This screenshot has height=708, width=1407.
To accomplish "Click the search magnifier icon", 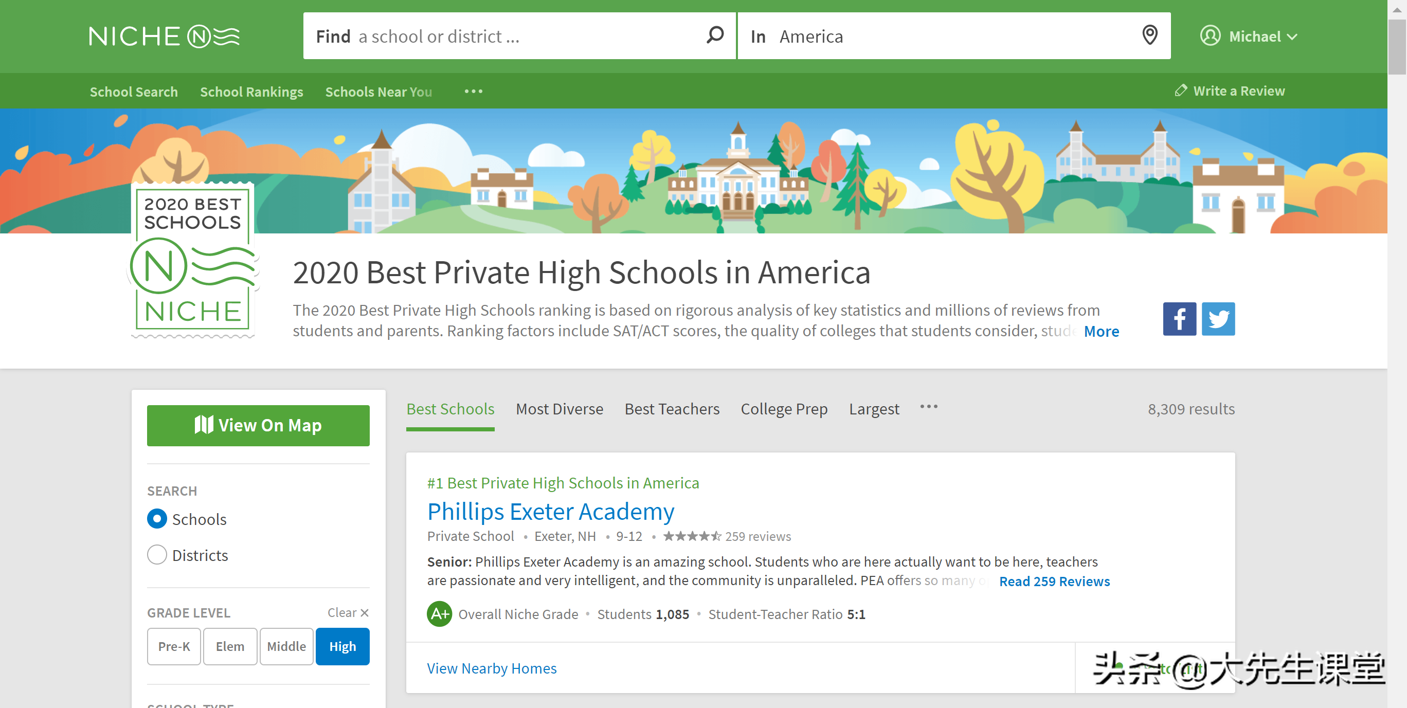I will [714, 35].
